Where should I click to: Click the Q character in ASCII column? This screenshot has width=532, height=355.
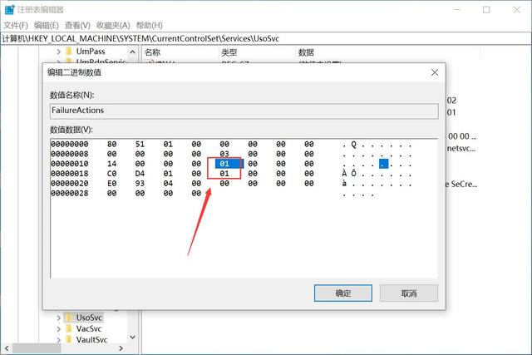(x=353, y=144)
